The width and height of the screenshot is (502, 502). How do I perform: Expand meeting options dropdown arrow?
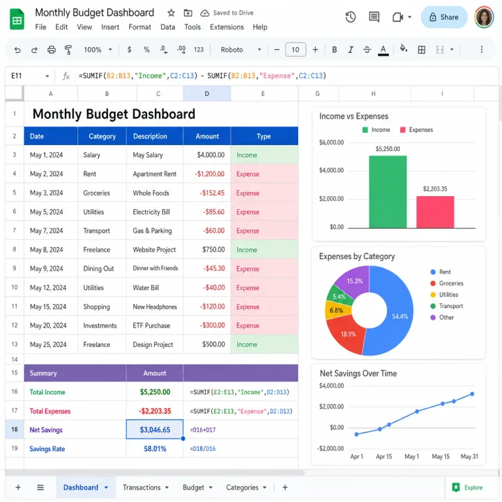[410, 17]
